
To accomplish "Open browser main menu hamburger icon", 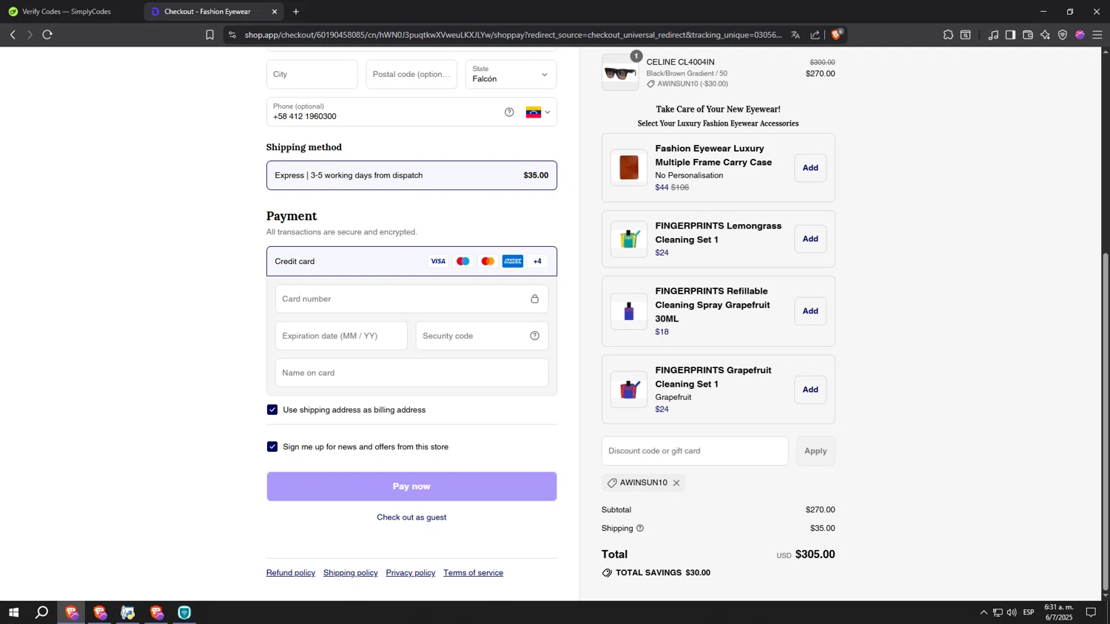I will coord(1097,35).
